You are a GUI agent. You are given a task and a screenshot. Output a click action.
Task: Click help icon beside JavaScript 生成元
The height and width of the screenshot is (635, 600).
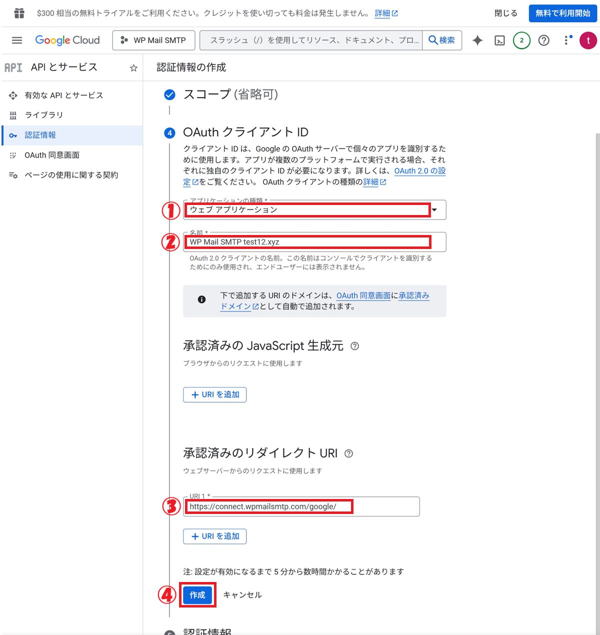coord(354,346)
